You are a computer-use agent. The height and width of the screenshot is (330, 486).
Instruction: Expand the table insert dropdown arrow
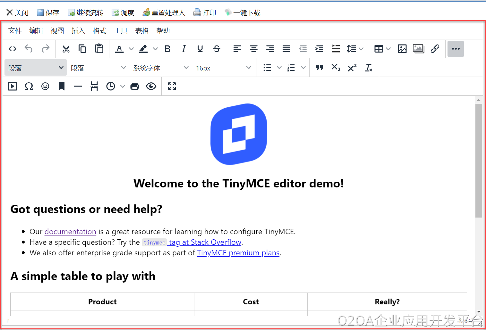388,49
